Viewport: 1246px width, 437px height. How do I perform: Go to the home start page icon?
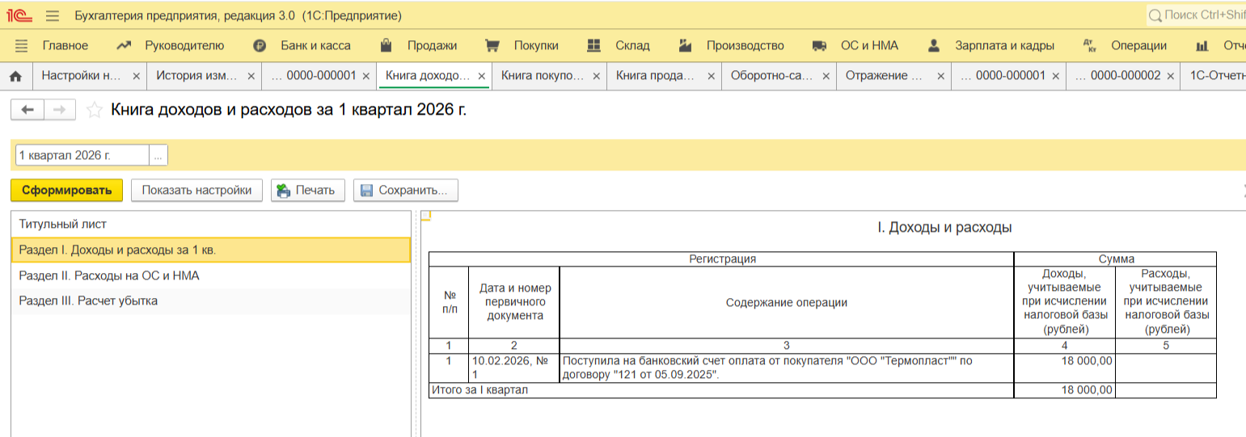coord(15,76)
